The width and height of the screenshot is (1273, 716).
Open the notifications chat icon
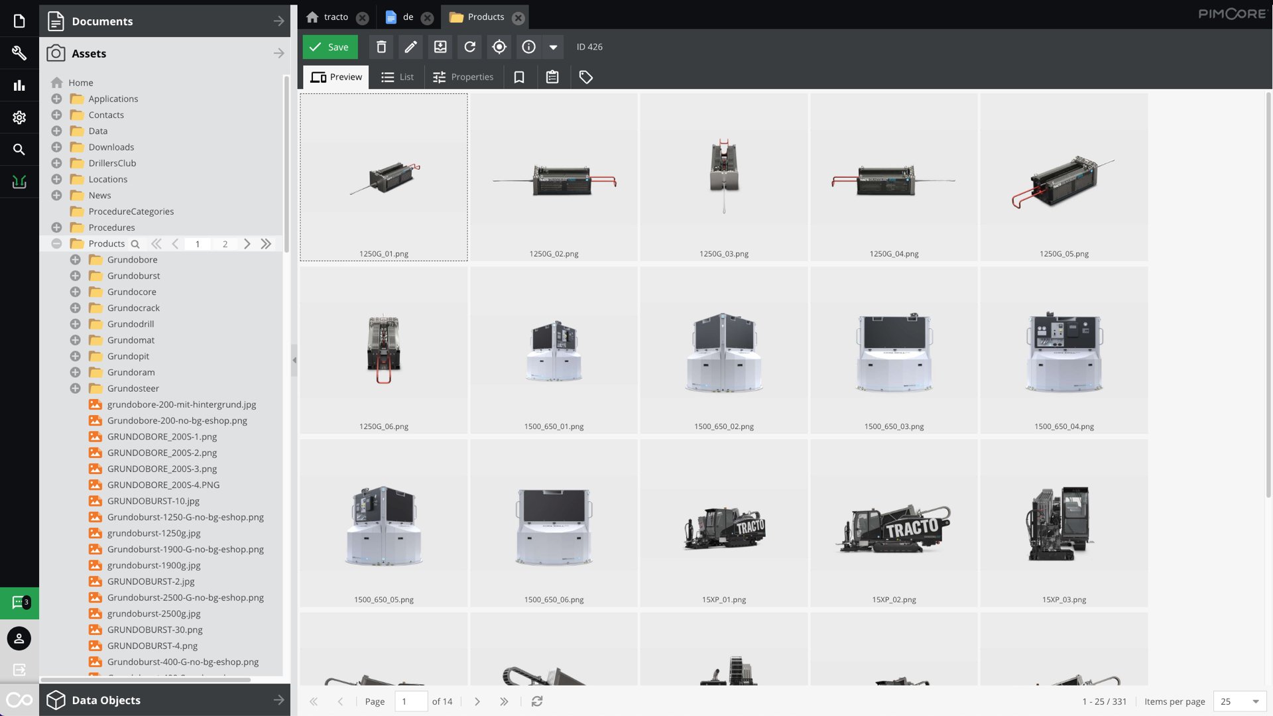(x=19, y=603)
